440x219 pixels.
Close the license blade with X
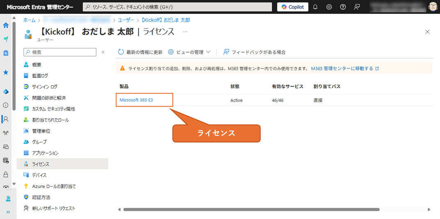click(x=428, y=32)
